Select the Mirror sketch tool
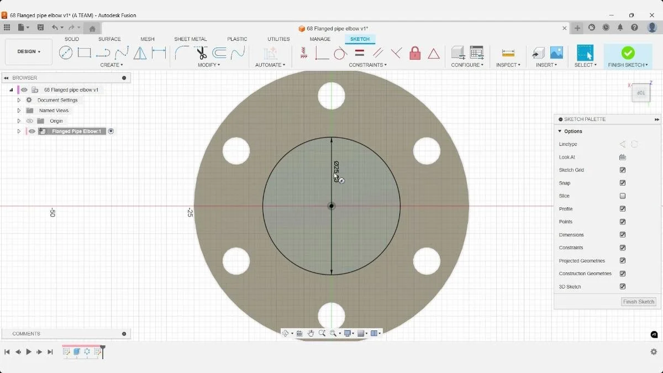663x373 pixels. (140, 53)
